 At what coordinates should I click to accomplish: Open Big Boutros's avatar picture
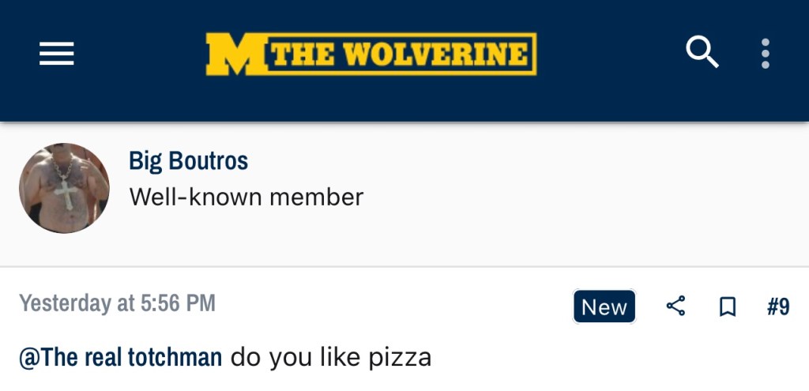point(64,188)
